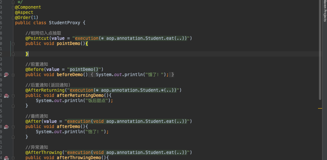Click the advice gutter icon beside afterReturningDemo
Viewport: 327px width, 160px height.
(x=6, y=96)
